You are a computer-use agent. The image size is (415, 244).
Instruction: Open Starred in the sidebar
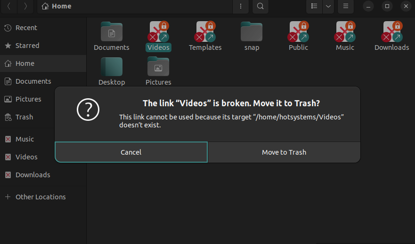pos(43,46)
